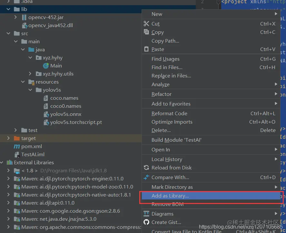This screenshot has width=286, height=233.
Task: Choose Replace in Files menu item
Action: 211,76
